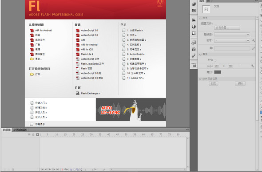Click the yellow folder Open icon
262x172 pixels.
click(32, 74)
